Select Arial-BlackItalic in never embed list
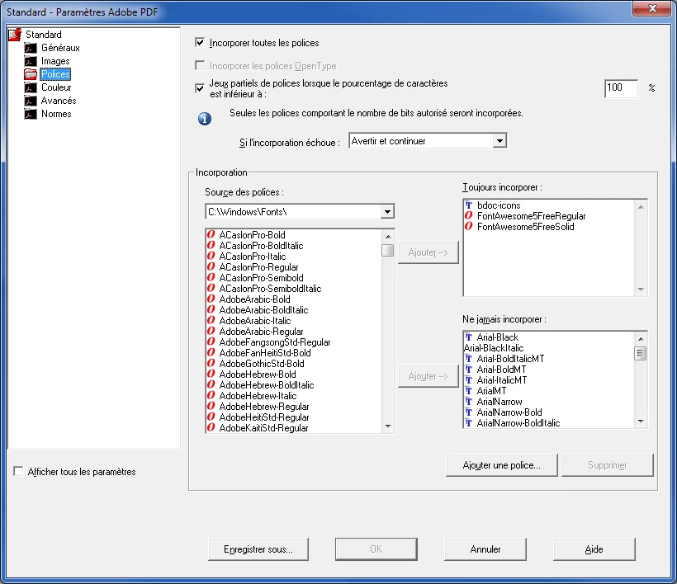This screenshot has height=584, width=677. 494,347
